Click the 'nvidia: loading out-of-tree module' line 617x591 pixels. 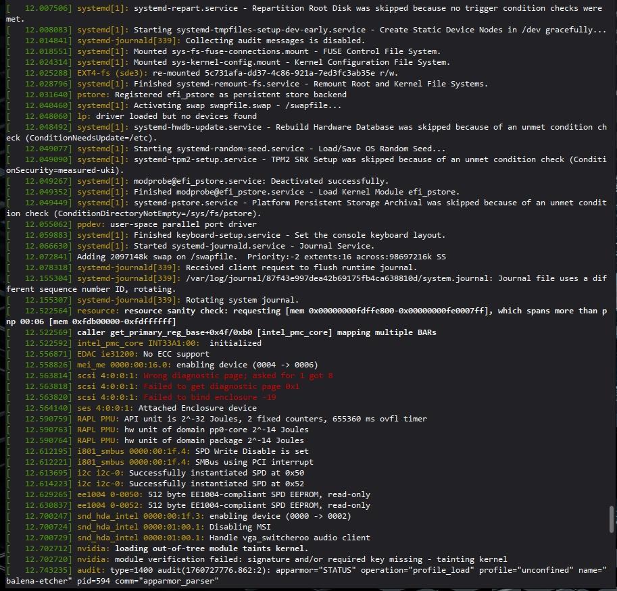click(211, 548)
